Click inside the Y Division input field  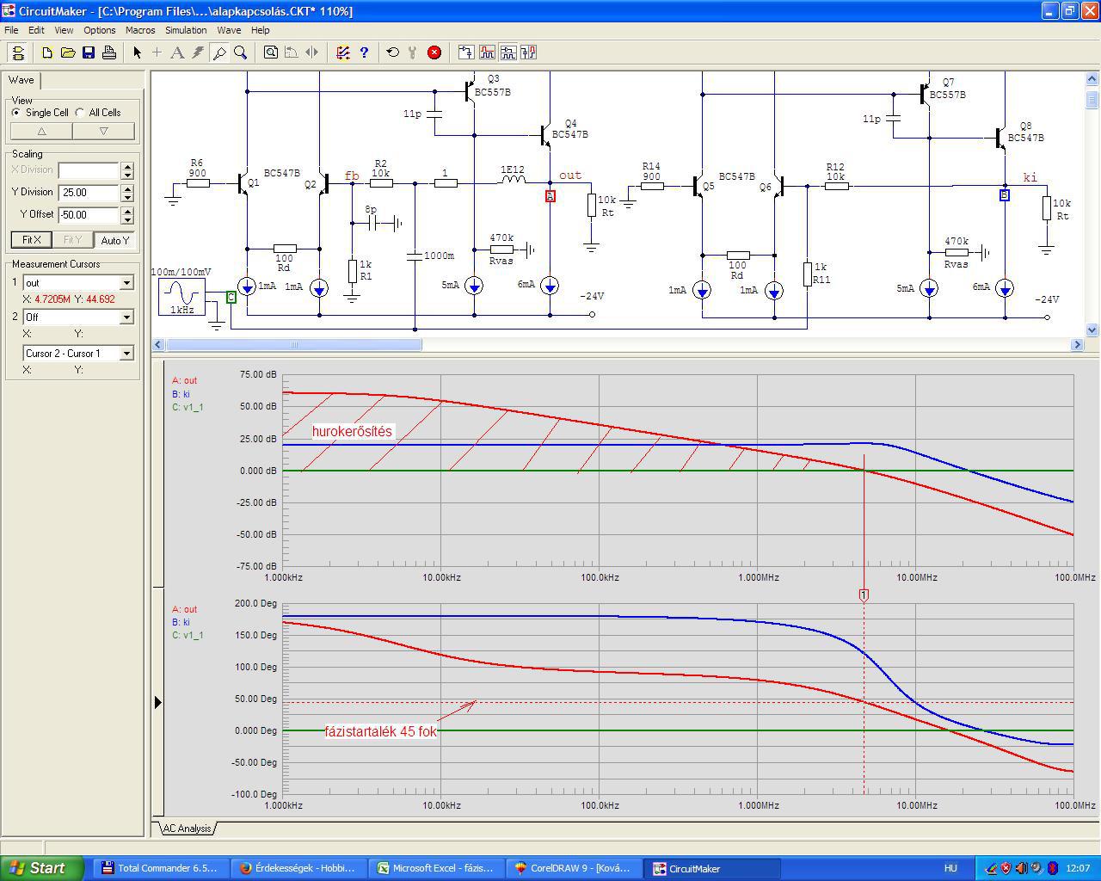point(89,193)
